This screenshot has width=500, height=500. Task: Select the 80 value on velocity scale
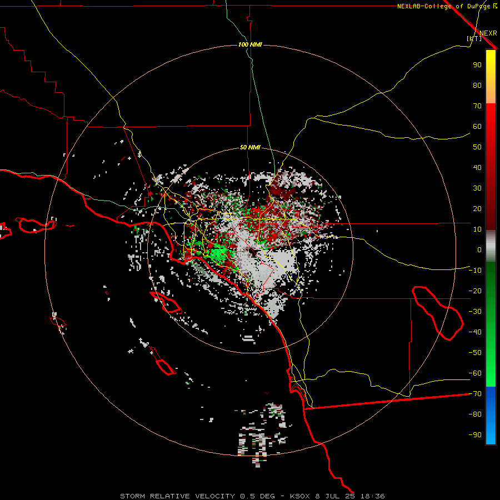pyautogui.click(x=477, y=85)
